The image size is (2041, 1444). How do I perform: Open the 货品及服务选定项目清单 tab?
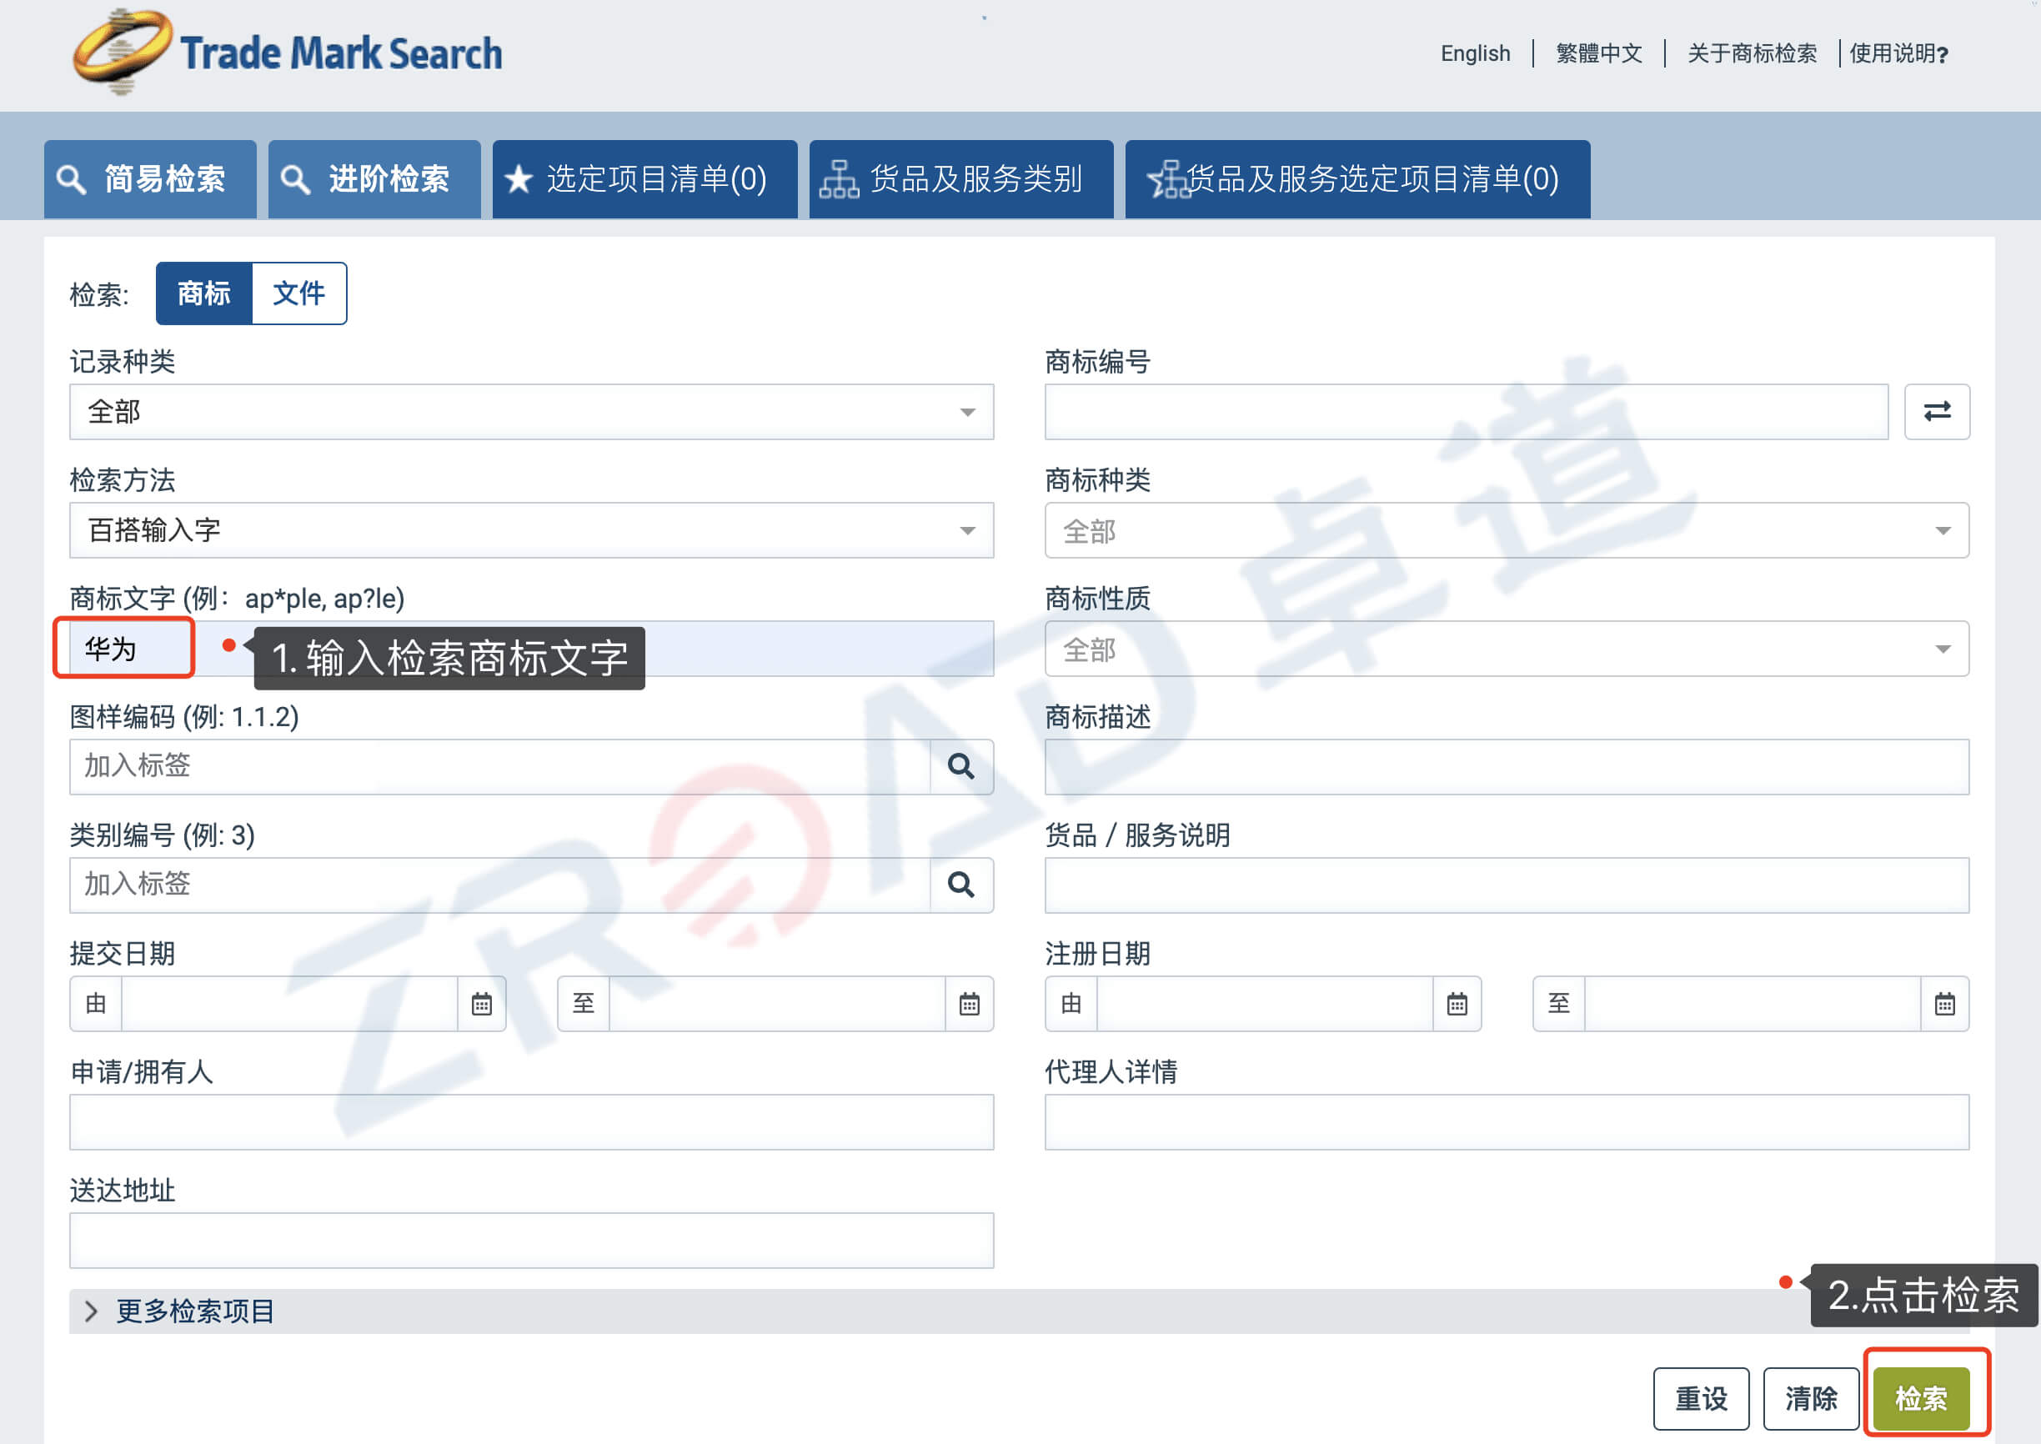pos(1356,178)
